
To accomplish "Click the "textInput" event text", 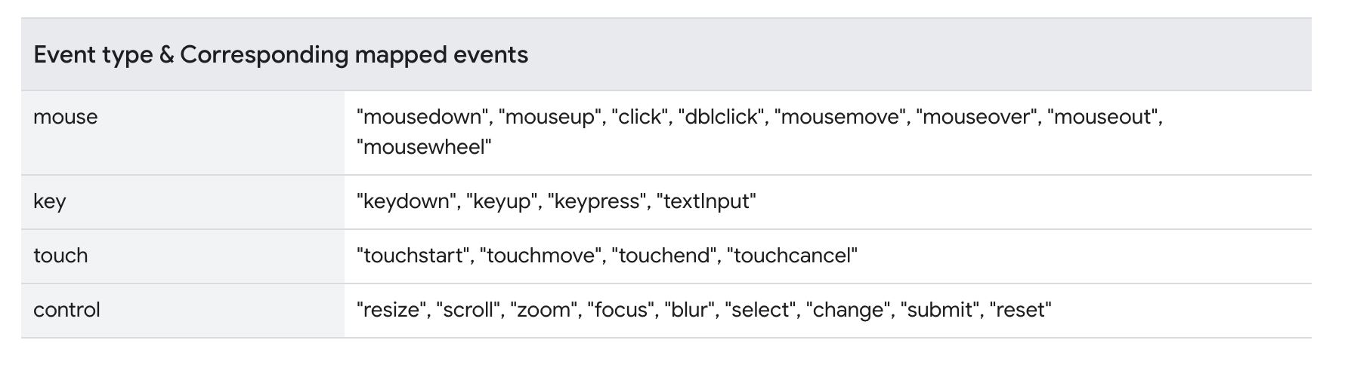I will (x=706, y=201).
